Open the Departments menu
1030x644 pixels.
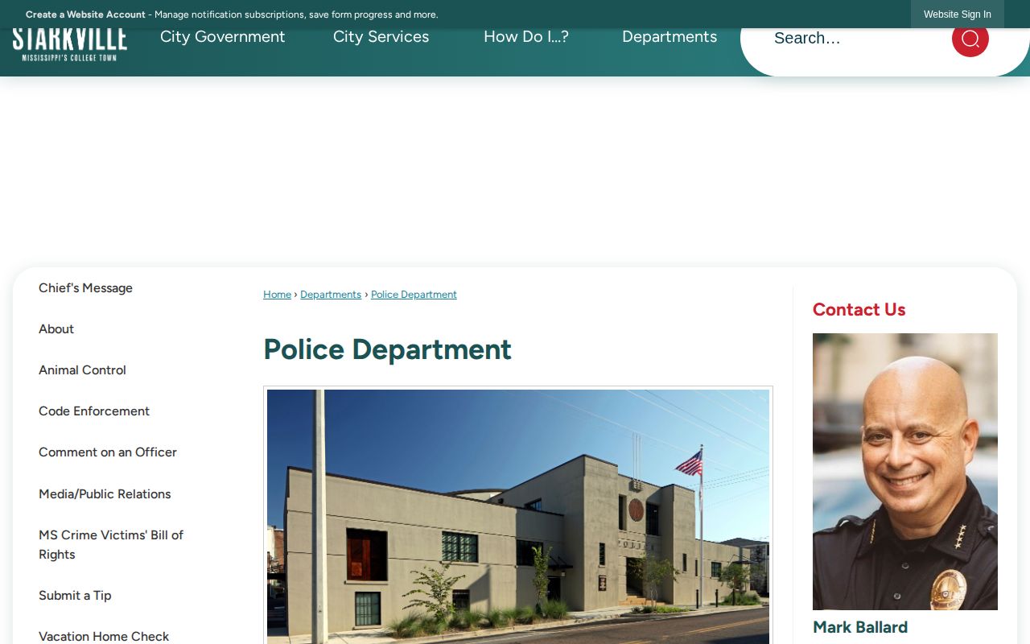coord(669,37)
